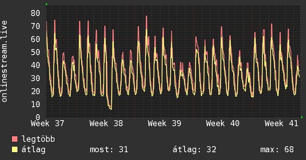This screenshot has height=160, width=306.
Task: Click the 10 y-axis tick label
Action: [36, 104]
